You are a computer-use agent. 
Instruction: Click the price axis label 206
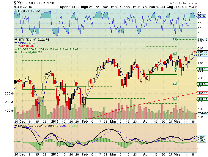point(200,78)
